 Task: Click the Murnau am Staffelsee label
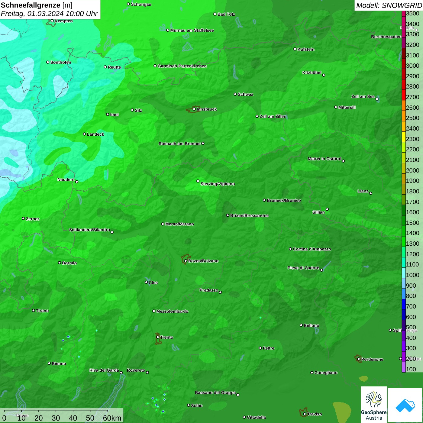192,30
